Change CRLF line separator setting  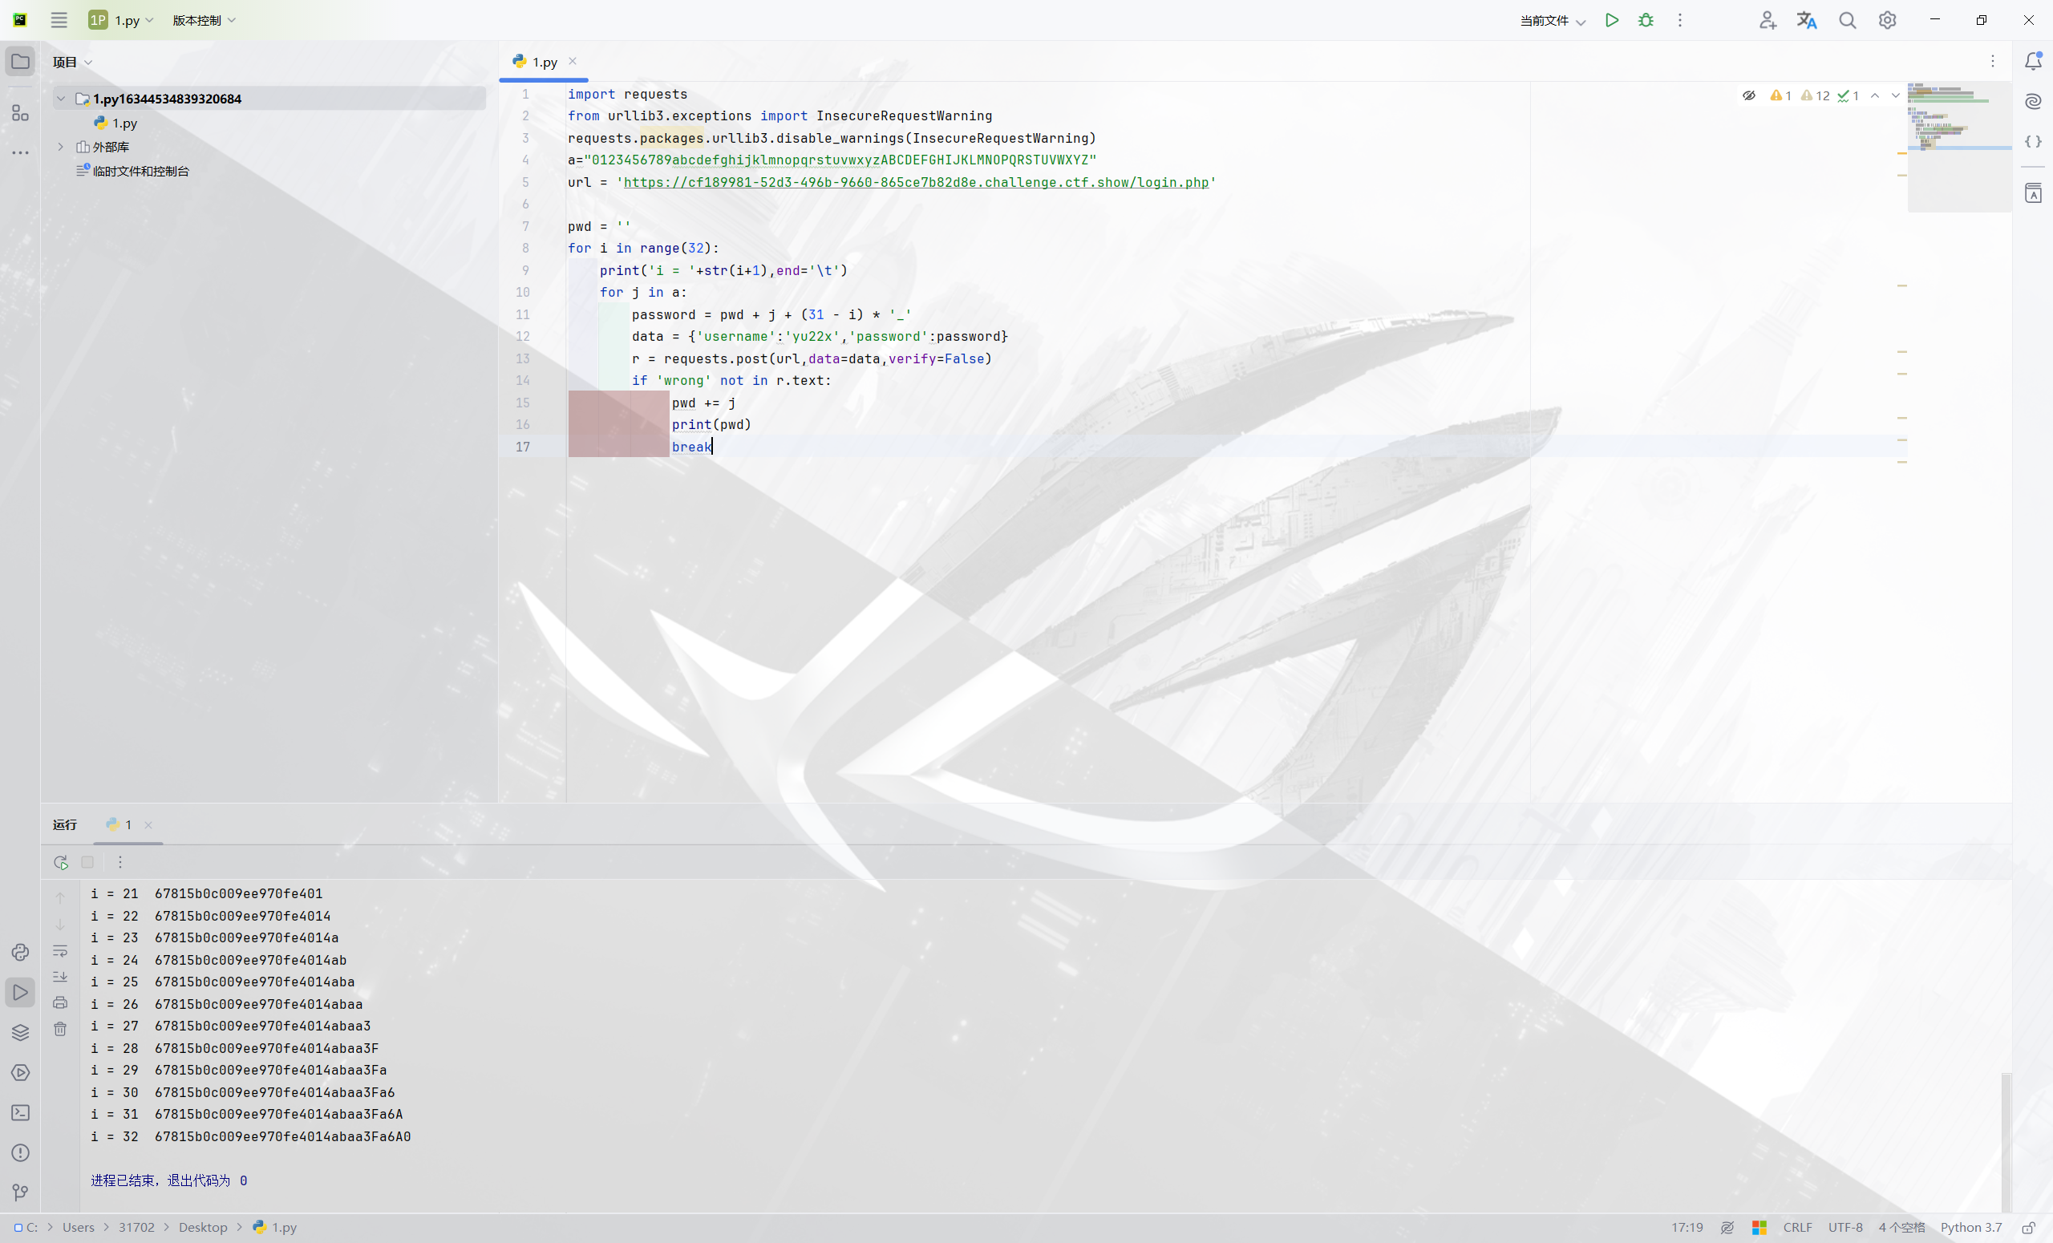pos(1797,1227)
